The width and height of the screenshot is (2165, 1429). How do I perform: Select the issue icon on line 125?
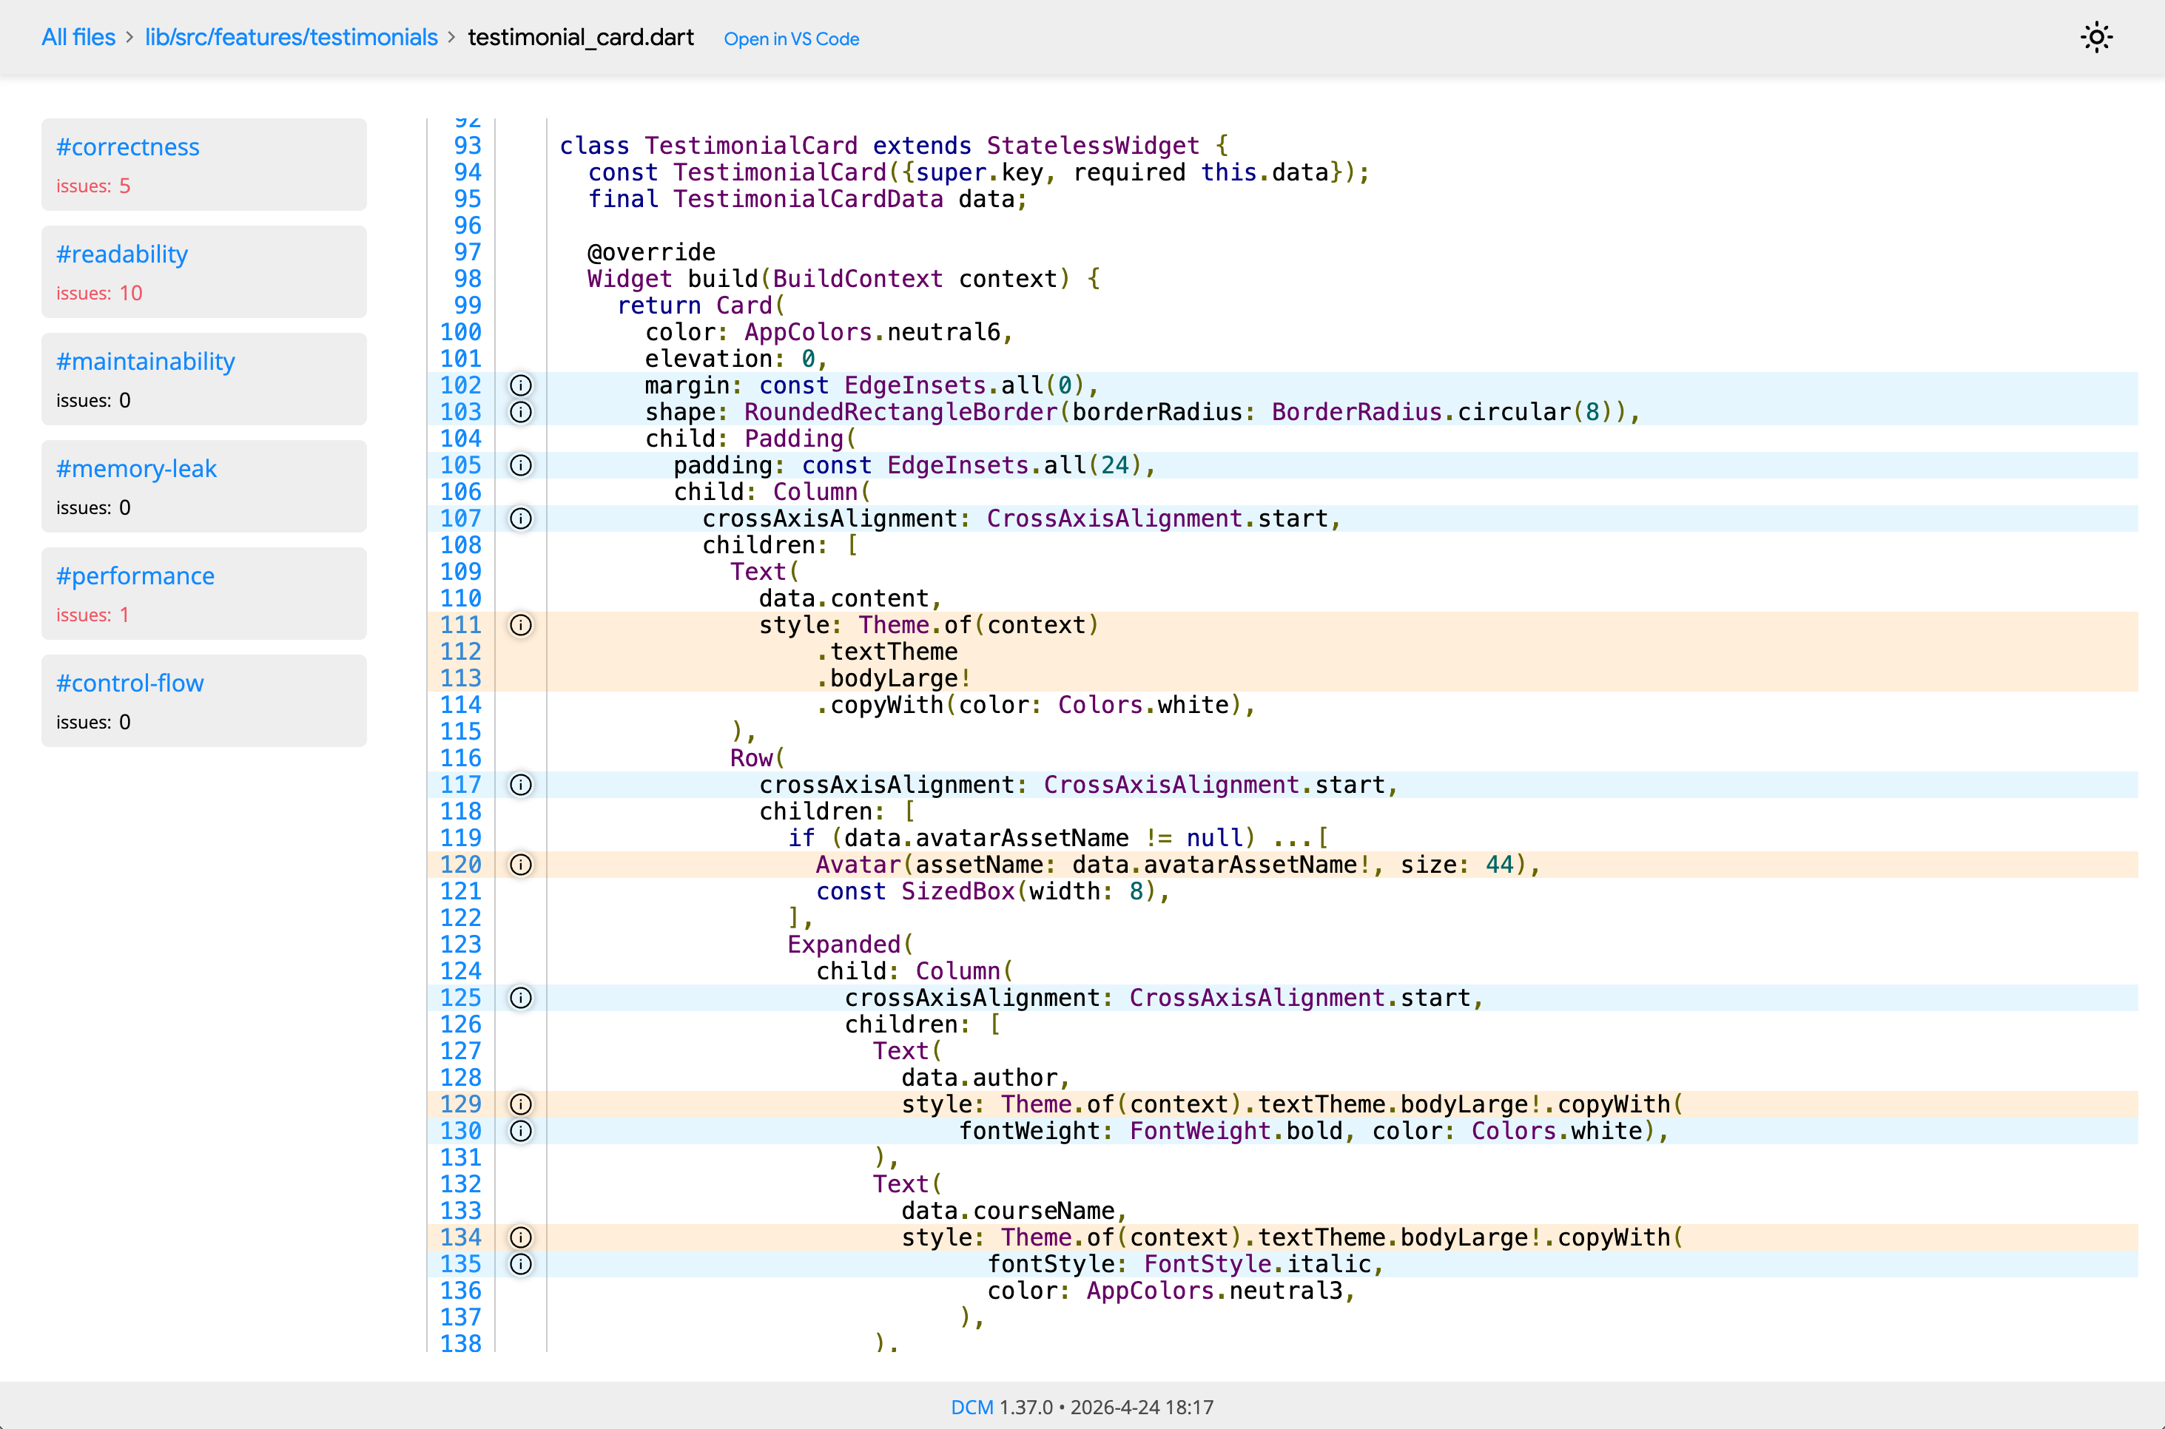coord(520,997)
